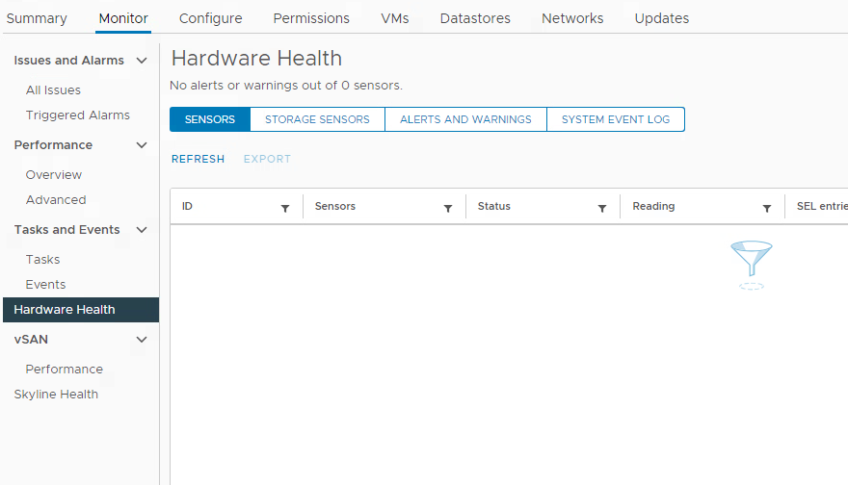Select the Monitor tab
Image resolution: width=848 pixels, height=485 pixels.
[123, 18]
